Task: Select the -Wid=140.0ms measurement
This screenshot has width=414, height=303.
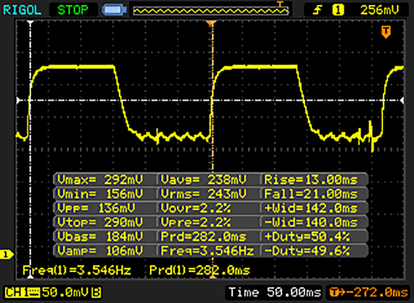Action: [x=310, y=222]
